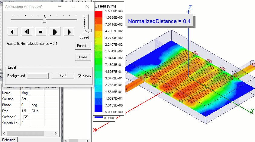
Task: Click the frame position slider handle
Action: 45,20
